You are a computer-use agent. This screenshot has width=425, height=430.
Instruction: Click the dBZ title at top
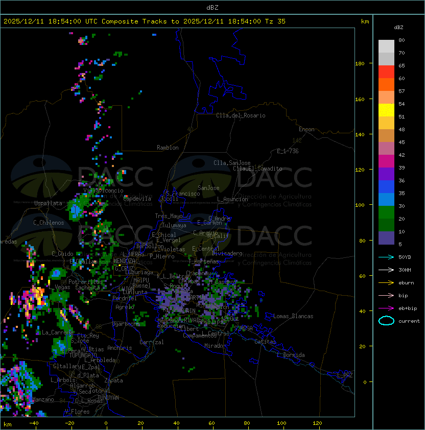[x=212, y=8]
